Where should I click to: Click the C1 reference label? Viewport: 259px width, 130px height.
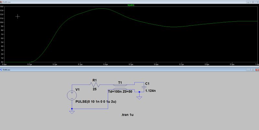click(x=147, y=84)
